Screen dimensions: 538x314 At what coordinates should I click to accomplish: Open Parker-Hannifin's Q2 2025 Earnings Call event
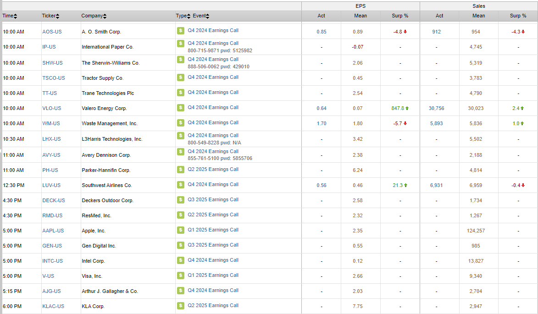(213, 169)
